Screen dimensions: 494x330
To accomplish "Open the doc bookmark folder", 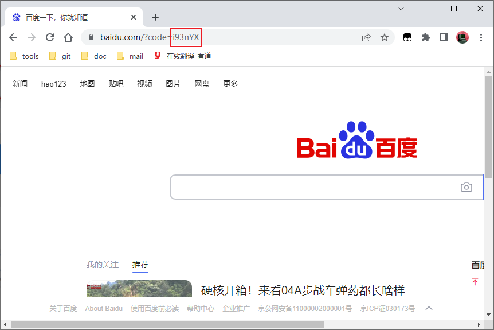I will (x=93, y=56).
